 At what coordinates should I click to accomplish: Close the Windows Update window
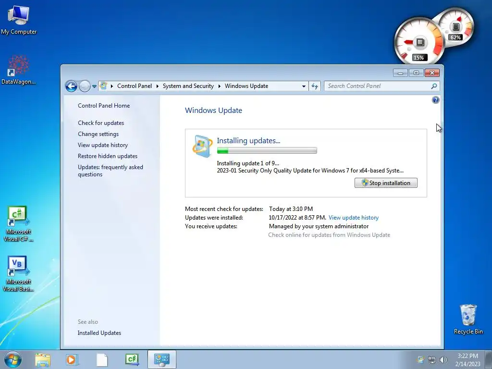pos(432,73)
